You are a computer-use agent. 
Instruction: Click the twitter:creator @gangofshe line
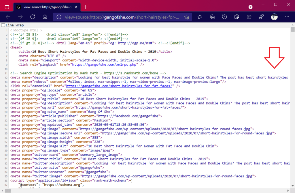[60, 172]
